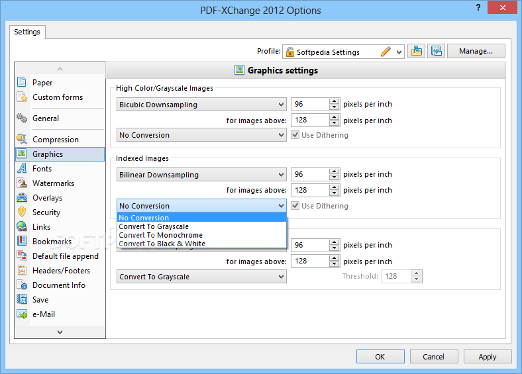Image resolution: width=522 pixels, height=374 pixels.
Task: Select No Conversion in dropdown list
Action: (202, 218)
